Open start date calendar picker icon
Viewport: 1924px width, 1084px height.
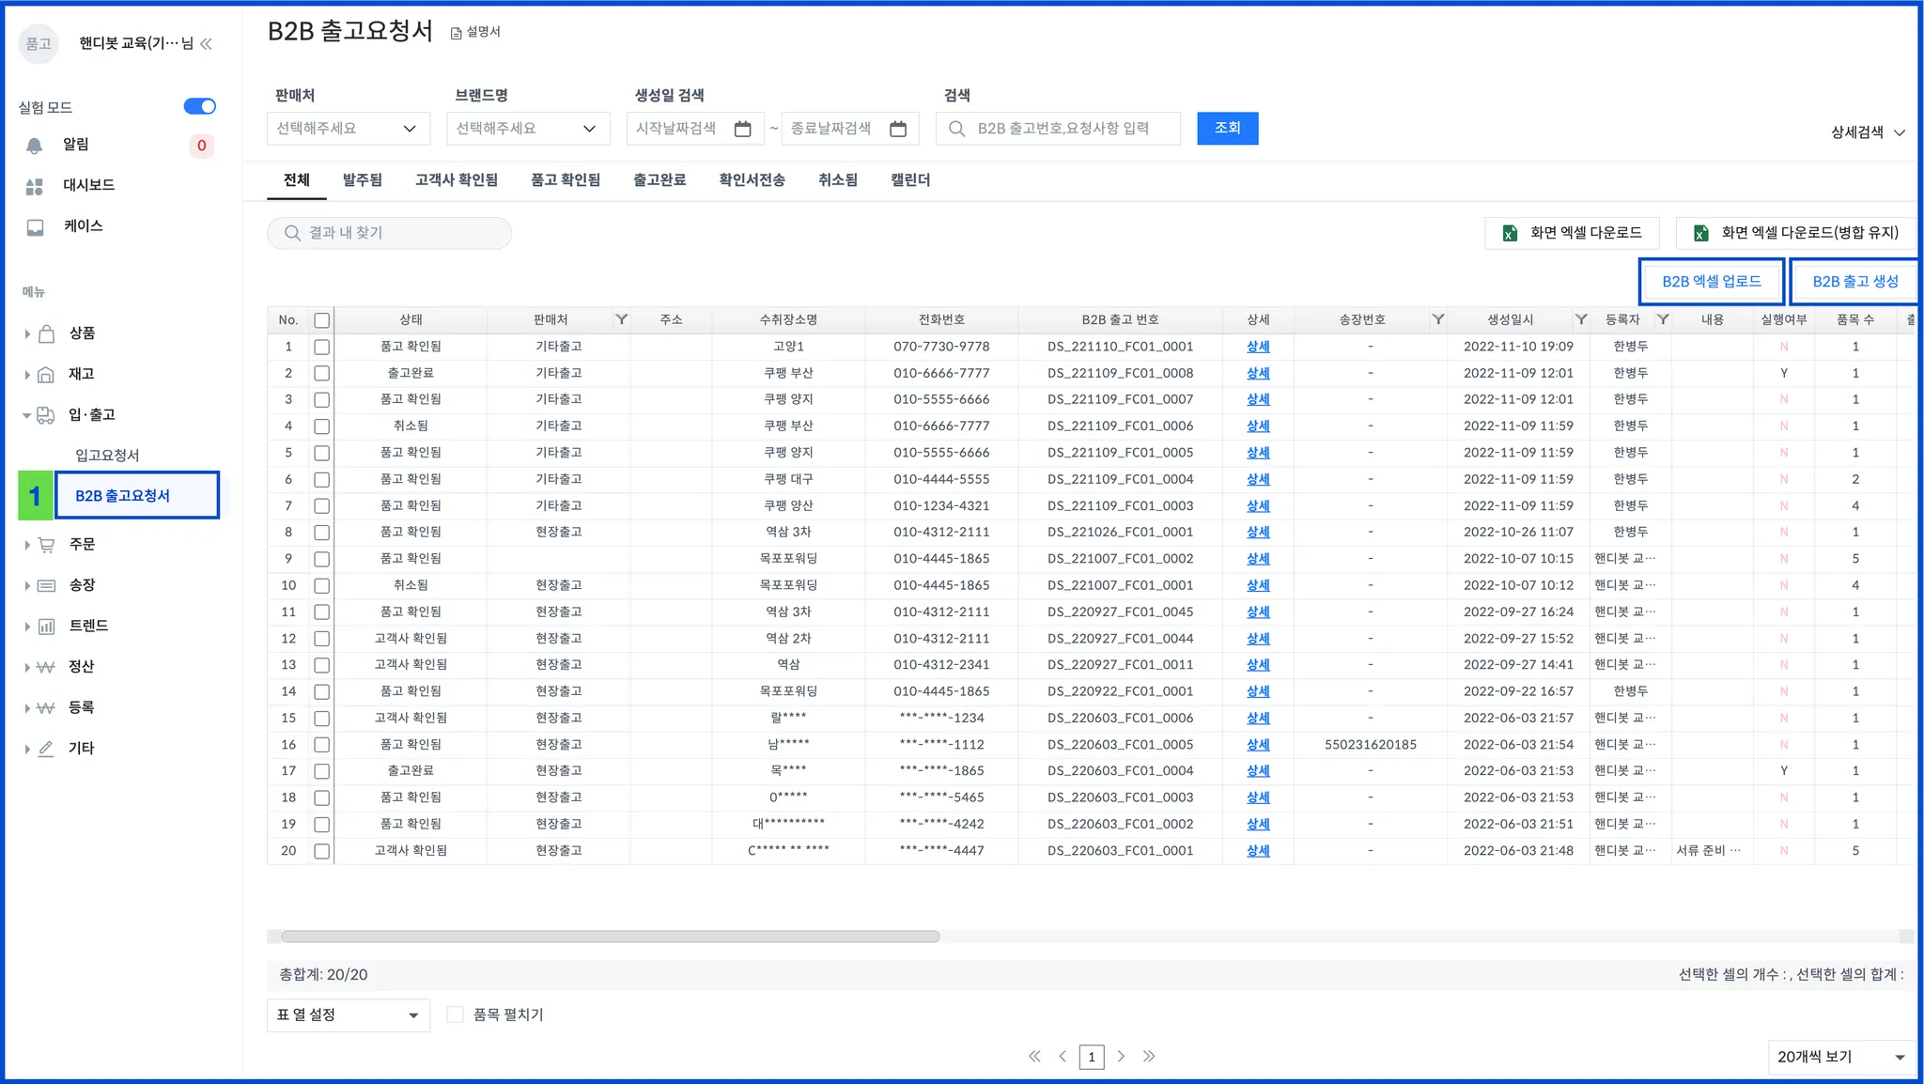[742, 129]
